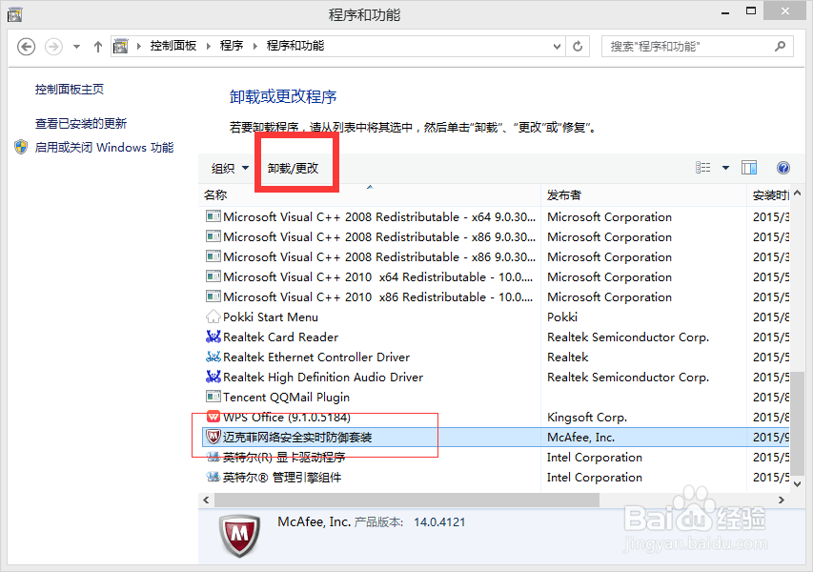This screenshot has height=572, width=813.
Task: Click the McAfee shield icon in list
Action: coord(213,437)
